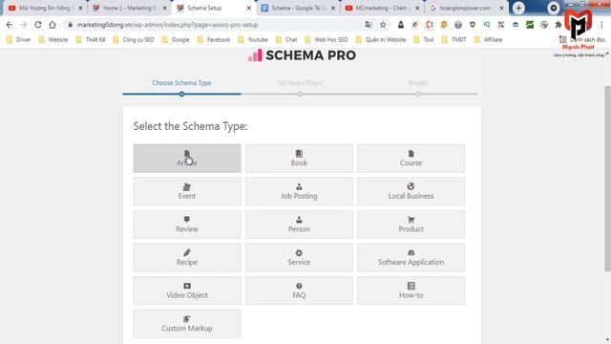Screen dimensions: 611x344
Task: Select the Product schema type
Action: (x=411, y=225)
